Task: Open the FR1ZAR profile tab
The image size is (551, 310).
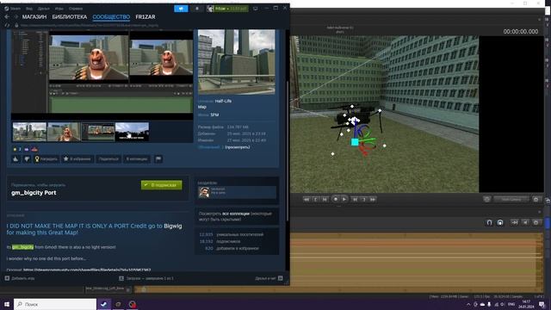Action: click(x=145, y=17)
